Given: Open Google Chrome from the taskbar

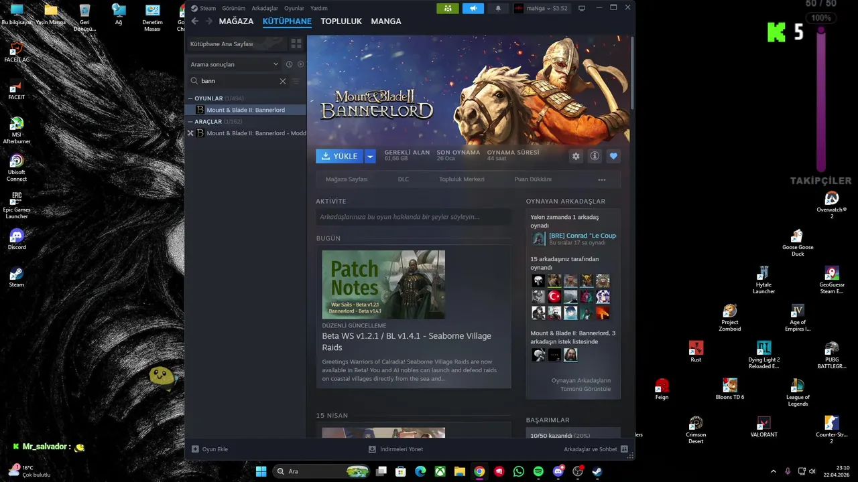Looking at the screenshot, I should pos(479,471).
